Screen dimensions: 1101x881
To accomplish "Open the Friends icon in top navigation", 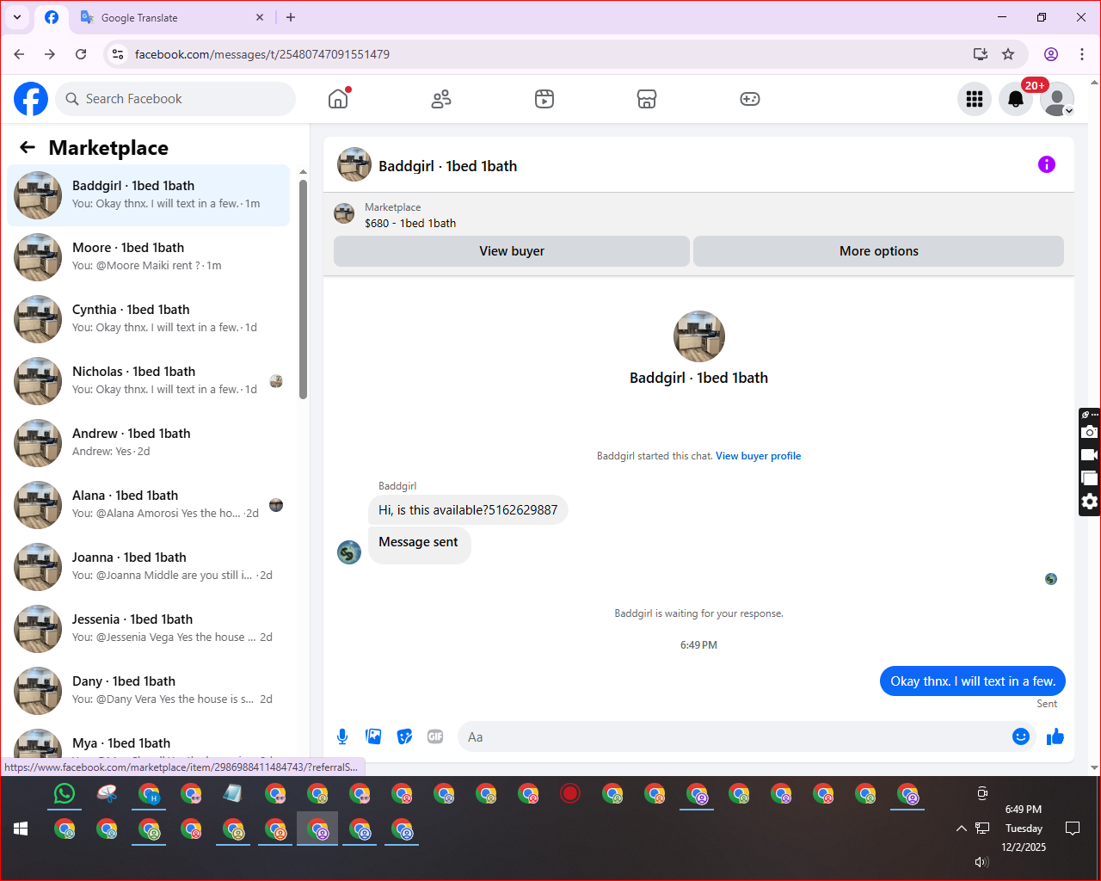I will coord(441,99).
